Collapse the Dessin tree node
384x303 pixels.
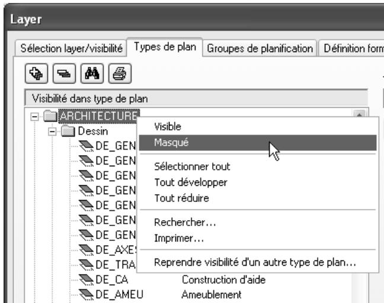click(x=52, y=132)
